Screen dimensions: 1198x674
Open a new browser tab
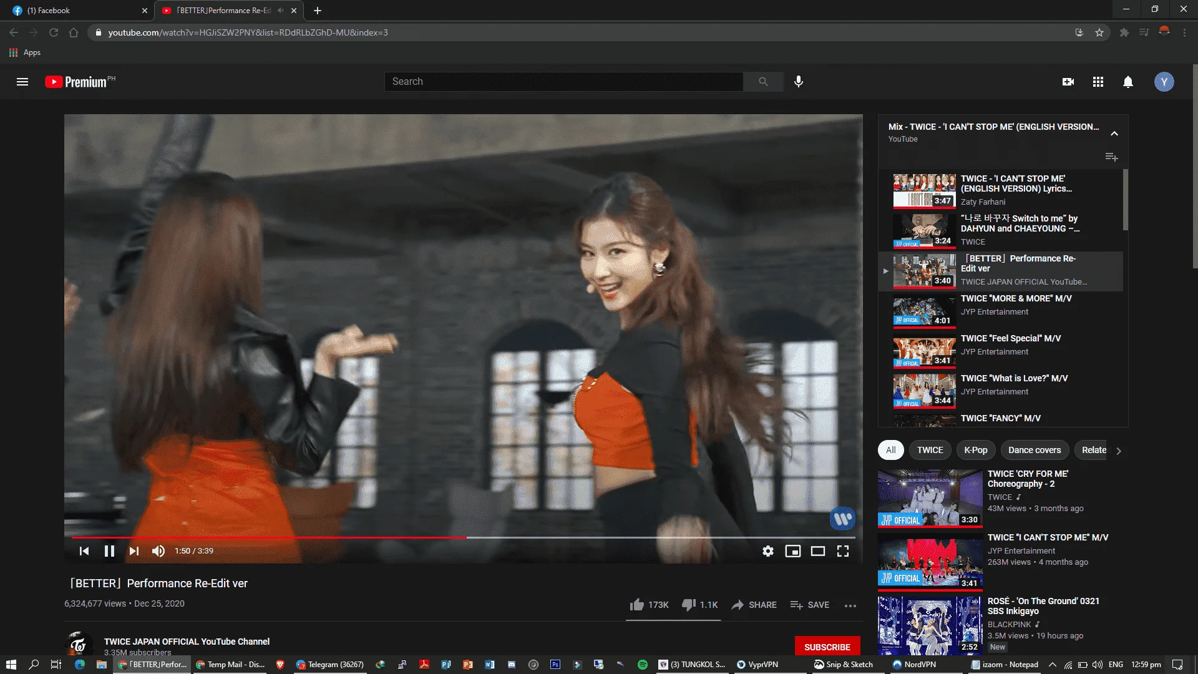point(318,10)
